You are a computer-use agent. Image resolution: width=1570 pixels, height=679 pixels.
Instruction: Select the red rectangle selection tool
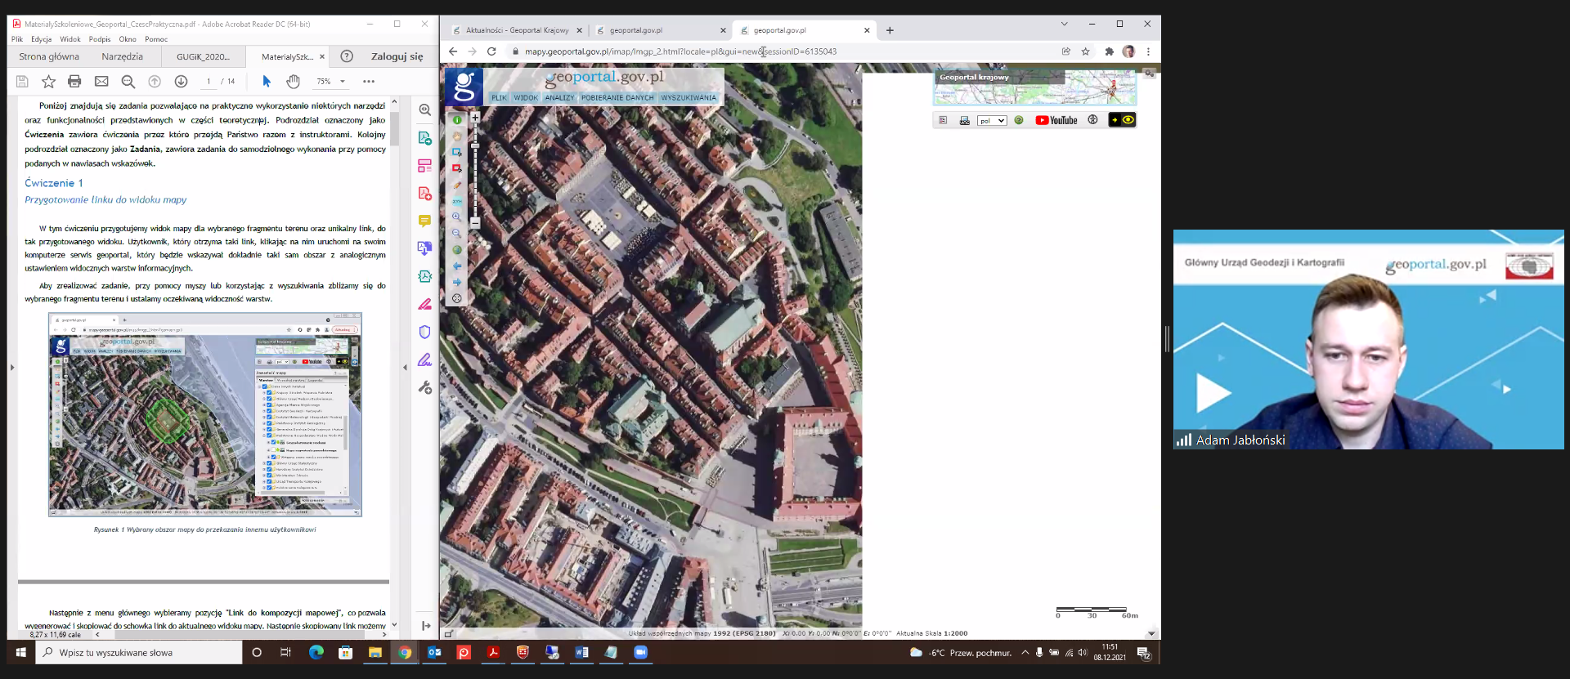pos(457,168)
